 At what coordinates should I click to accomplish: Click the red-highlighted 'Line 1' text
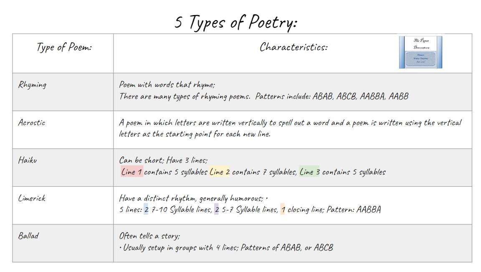click(x=132, y=172)
